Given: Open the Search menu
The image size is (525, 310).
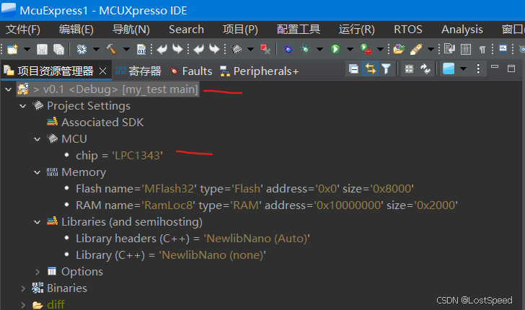Looking at the screenshot, I should 186,30.
